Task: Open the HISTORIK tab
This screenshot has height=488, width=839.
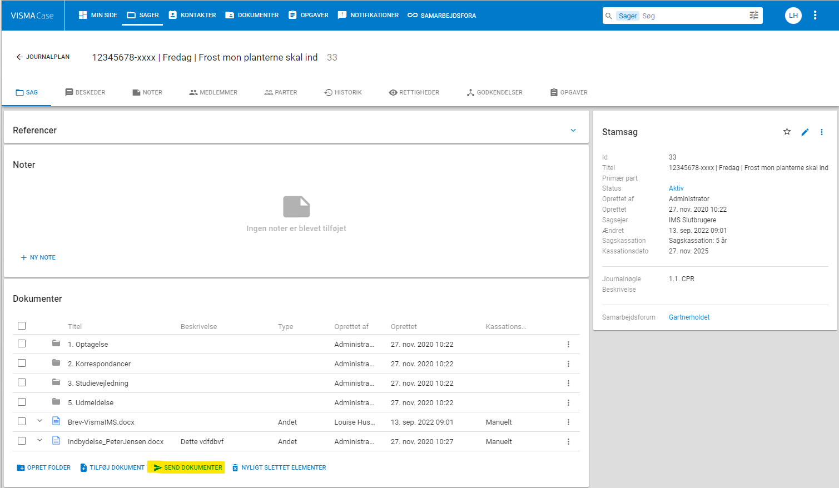Action: [x=343, y=92]
